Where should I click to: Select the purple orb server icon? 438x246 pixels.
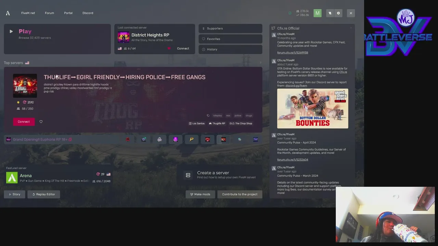coord(176,139)
